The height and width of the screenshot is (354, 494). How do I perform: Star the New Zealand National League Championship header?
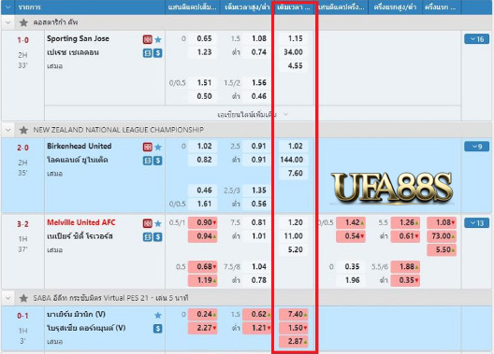[x=23, y=130]
